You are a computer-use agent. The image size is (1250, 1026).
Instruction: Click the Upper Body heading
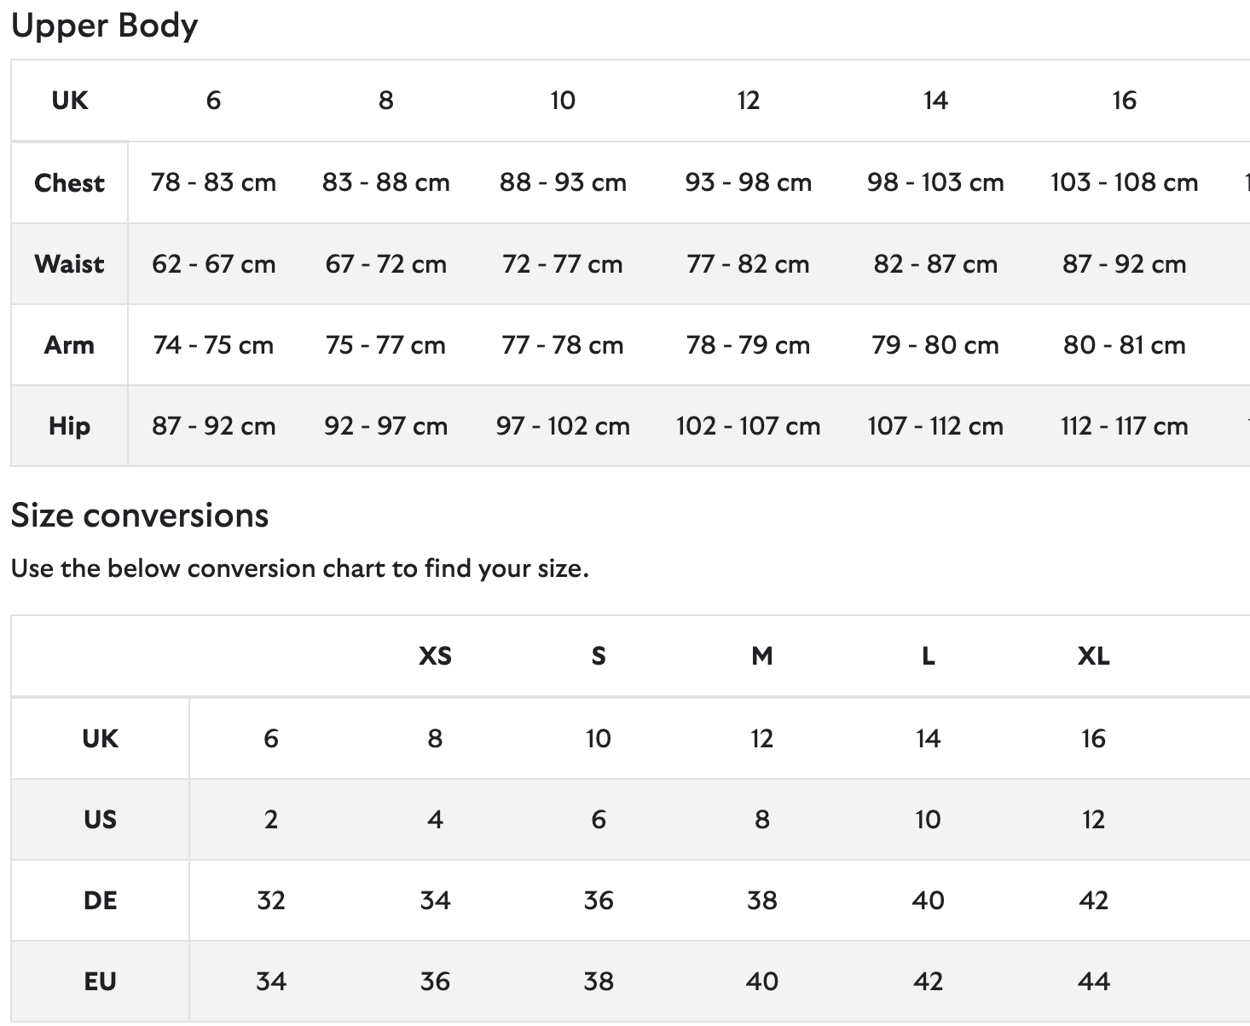(104, 26)
